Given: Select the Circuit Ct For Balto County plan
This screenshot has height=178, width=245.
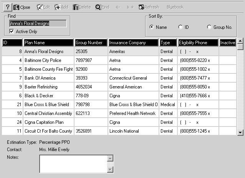Looking at the screenshot, I should coord(48,131).
